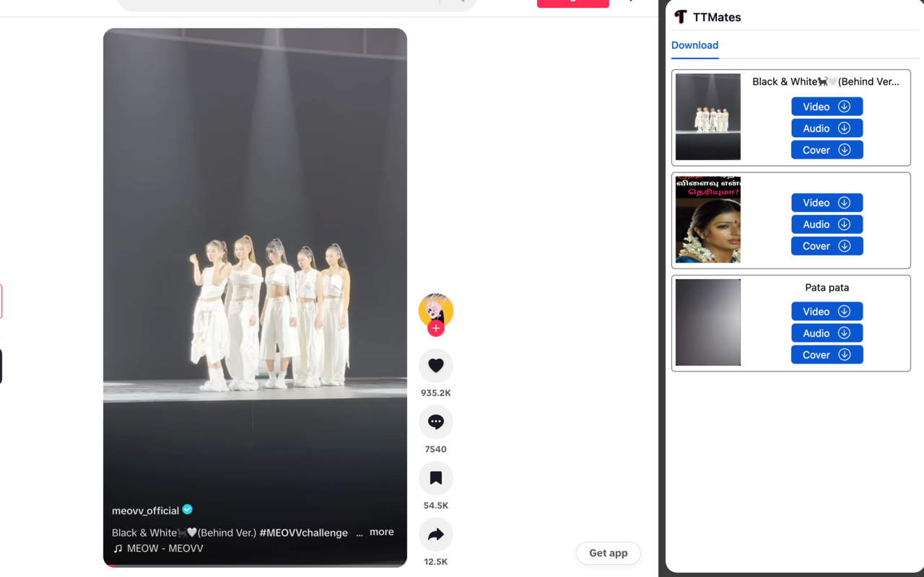Download the Cover of the Black & White video
The image size is (924, 577).
pos(827,149)
